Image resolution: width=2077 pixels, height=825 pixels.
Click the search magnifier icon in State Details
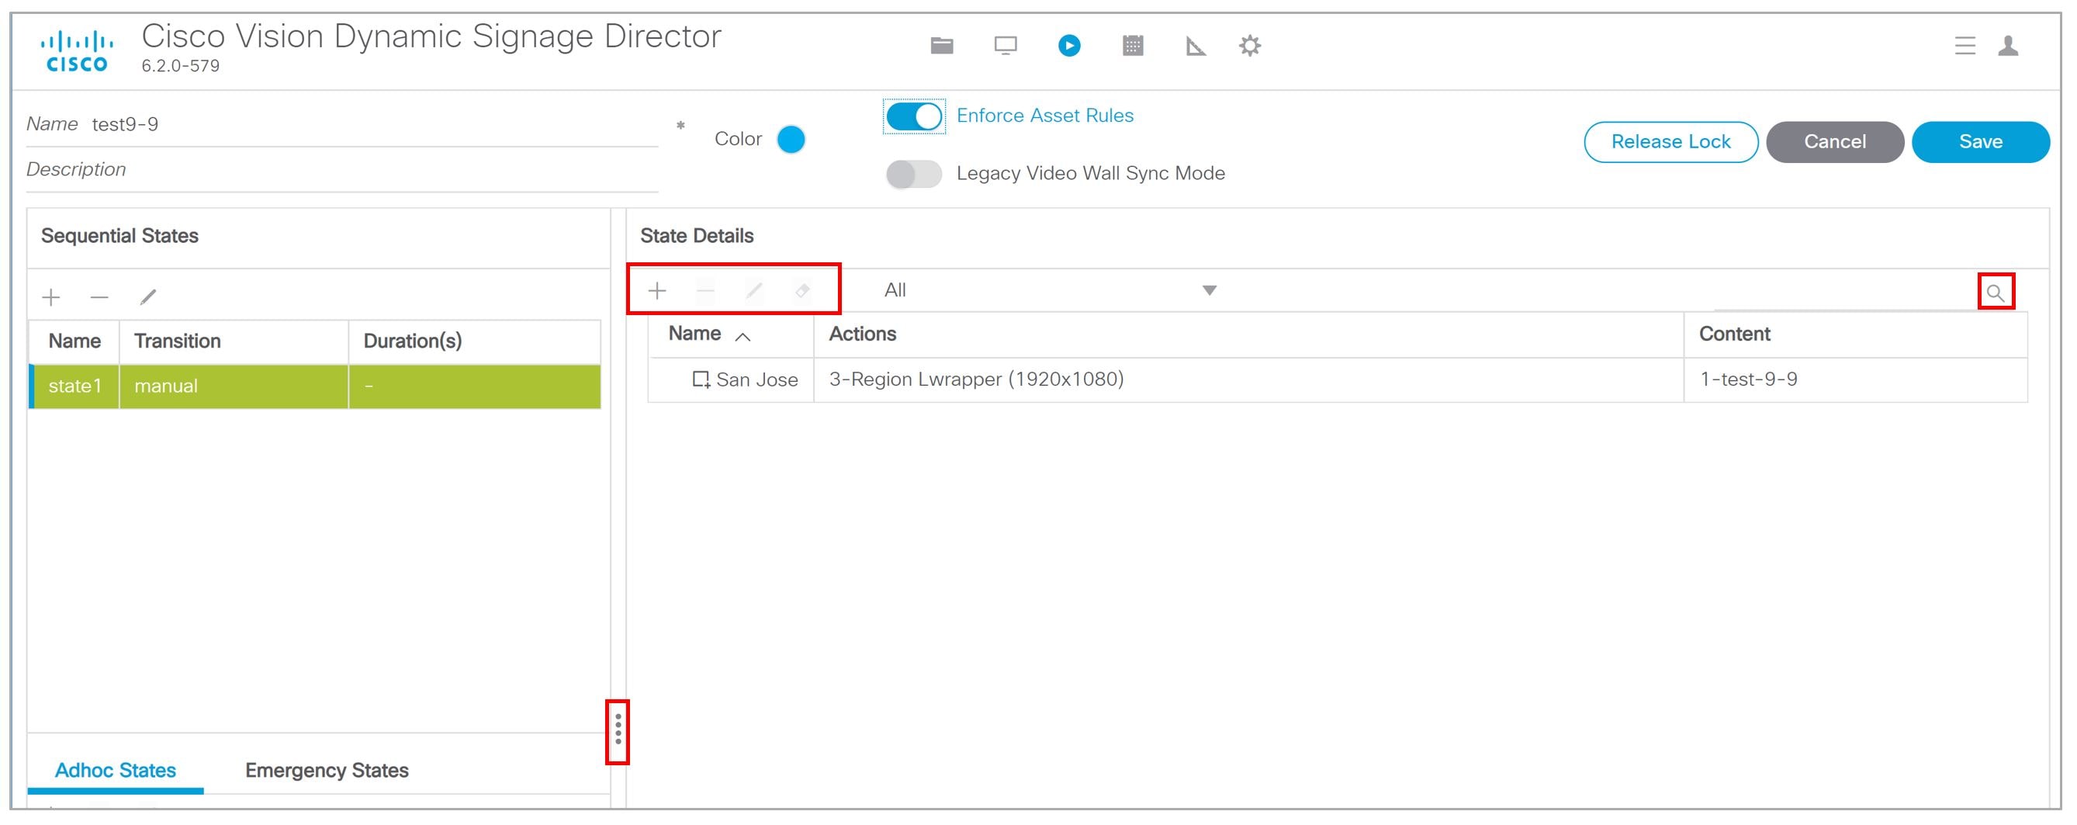point(1996,293)
